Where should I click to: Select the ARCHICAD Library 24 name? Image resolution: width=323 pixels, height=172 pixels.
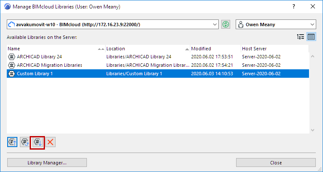click(x=39, y=57)
